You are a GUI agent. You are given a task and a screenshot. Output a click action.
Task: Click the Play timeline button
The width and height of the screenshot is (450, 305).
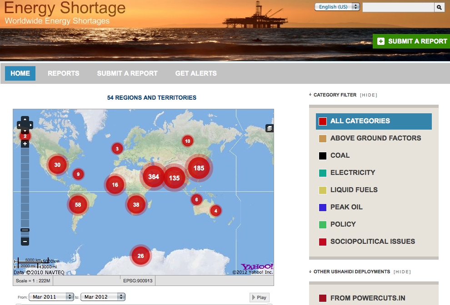(260, 297)
